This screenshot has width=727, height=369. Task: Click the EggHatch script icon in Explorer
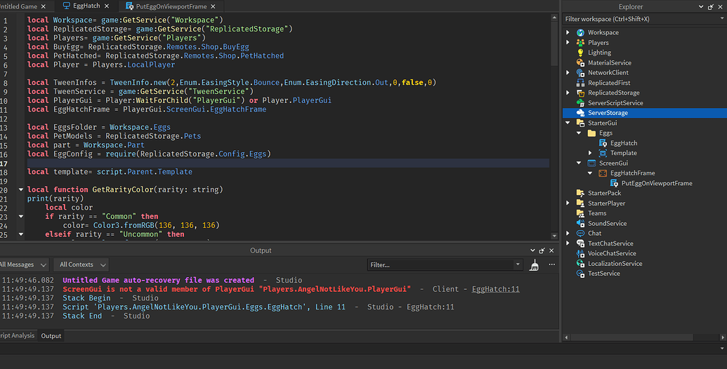coord(603,143)
